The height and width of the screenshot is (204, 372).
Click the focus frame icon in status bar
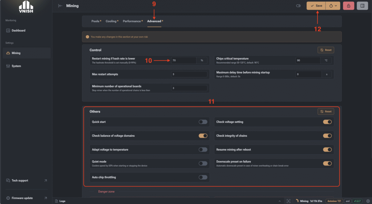tap(288, 201)
